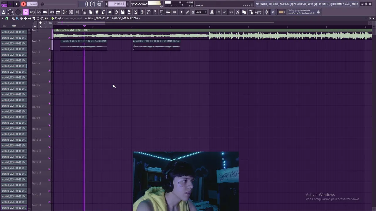Open HERRAMIENTAS (T) menu
This screenshot has height=211, width=376.
(x=342, y=4)
